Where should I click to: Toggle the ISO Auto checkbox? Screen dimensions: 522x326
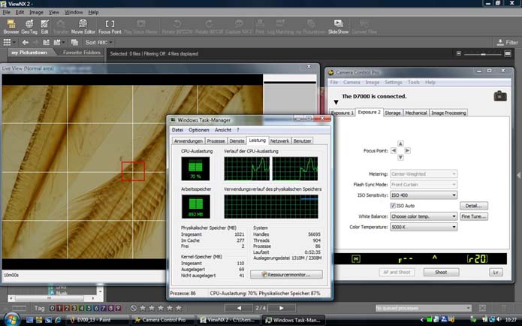[393, 206]
